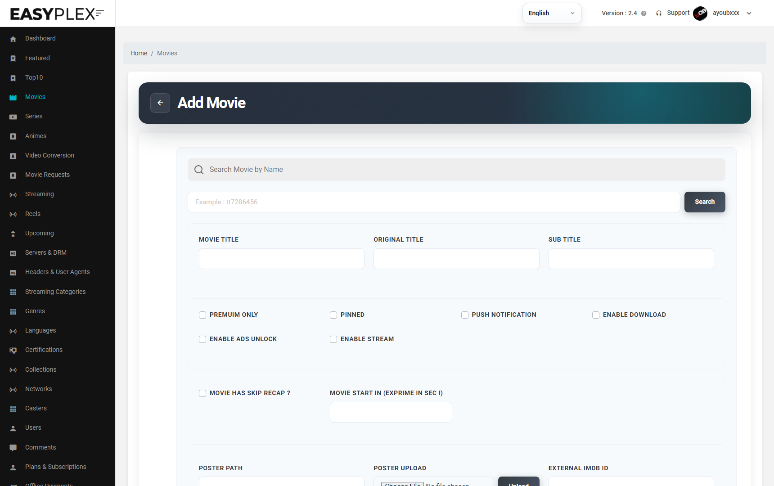
Task: Go to Video Conversion section
Action: tap(49, 155)
